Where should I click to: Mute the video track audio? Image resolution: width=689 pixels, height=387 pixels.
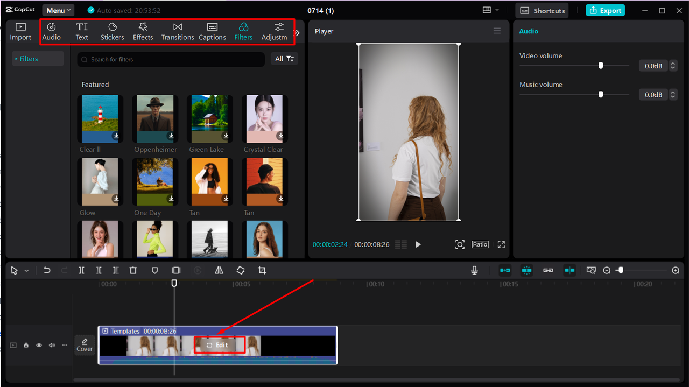pyautogui.click(x=52, y=345)
